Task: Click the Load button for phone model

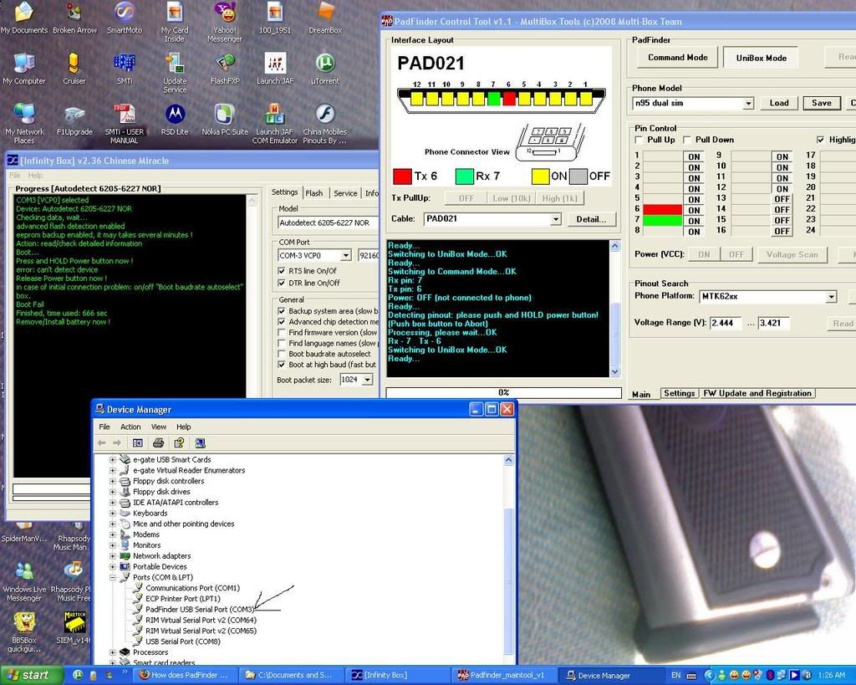Action: 779,103
